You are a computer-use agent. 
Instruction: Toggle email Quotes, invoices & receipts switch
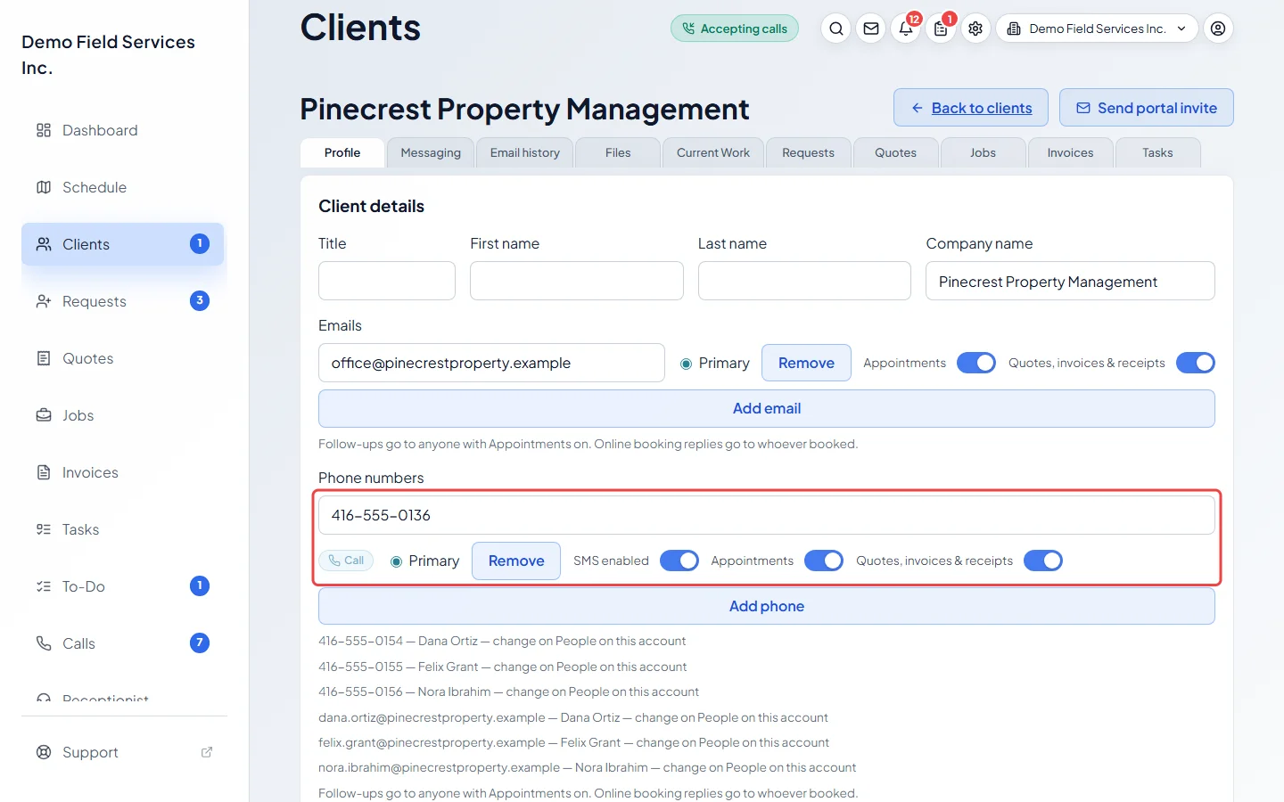click(1196, 363)
